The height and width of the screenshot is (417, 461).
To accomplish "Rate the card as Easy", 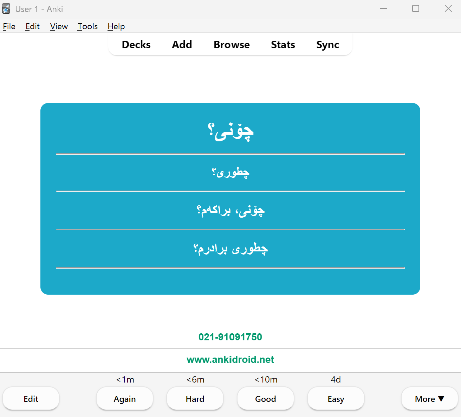I will click(x=336, y=399).
